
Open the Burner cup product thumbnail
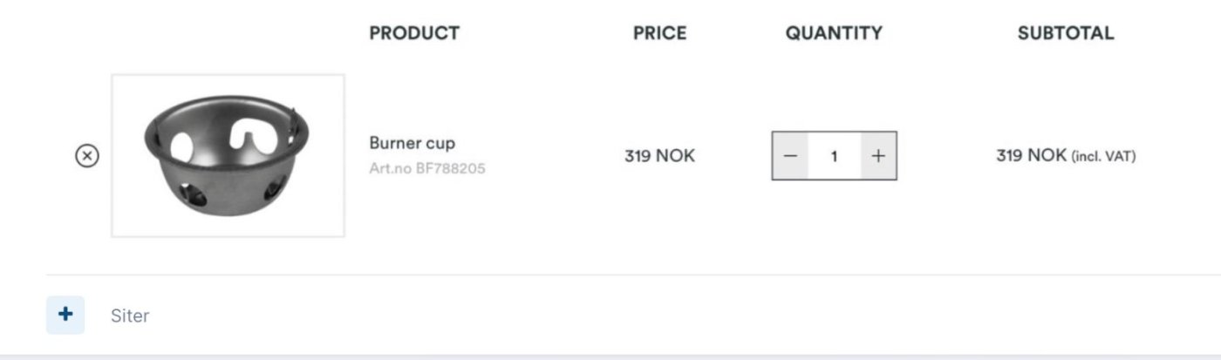pos(228,155)
